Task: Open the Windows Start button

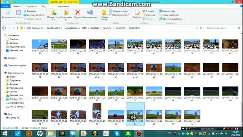Action: coord(5,134)
